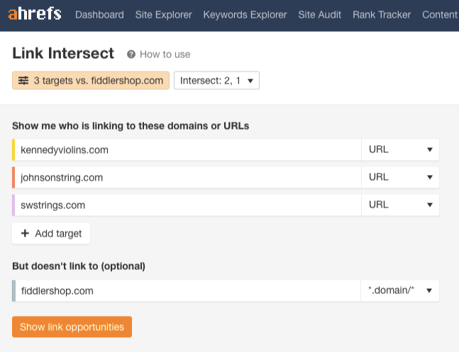The image size is (459, 352).
Task: Open the How to use link
Action: click(x=165, y=55)
